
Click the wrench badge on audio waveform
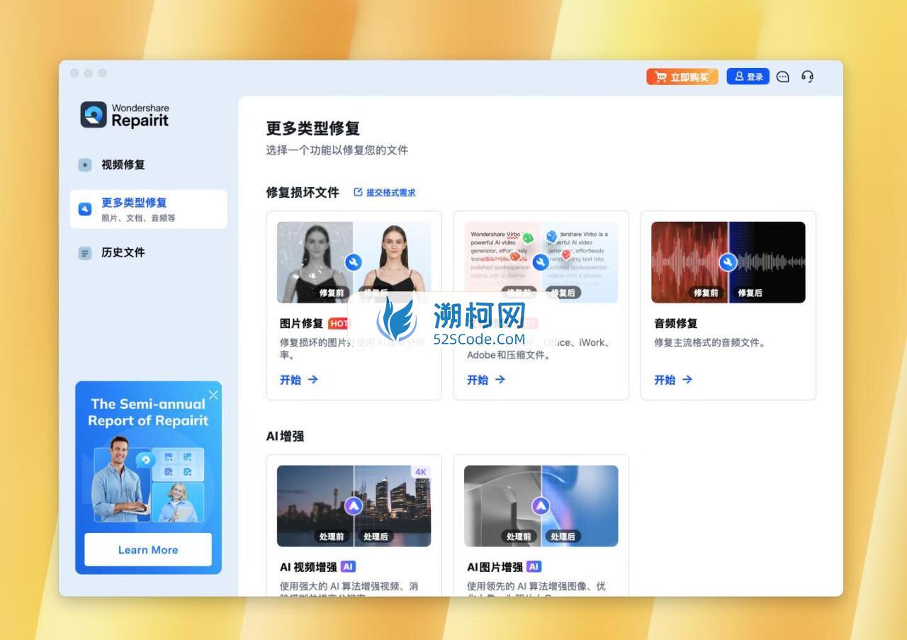(728, 262)
